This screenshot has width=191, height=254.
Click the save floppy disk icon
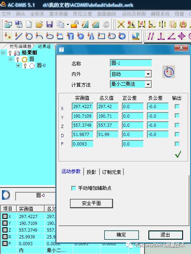pyautogui.click(x=50, y=24)
